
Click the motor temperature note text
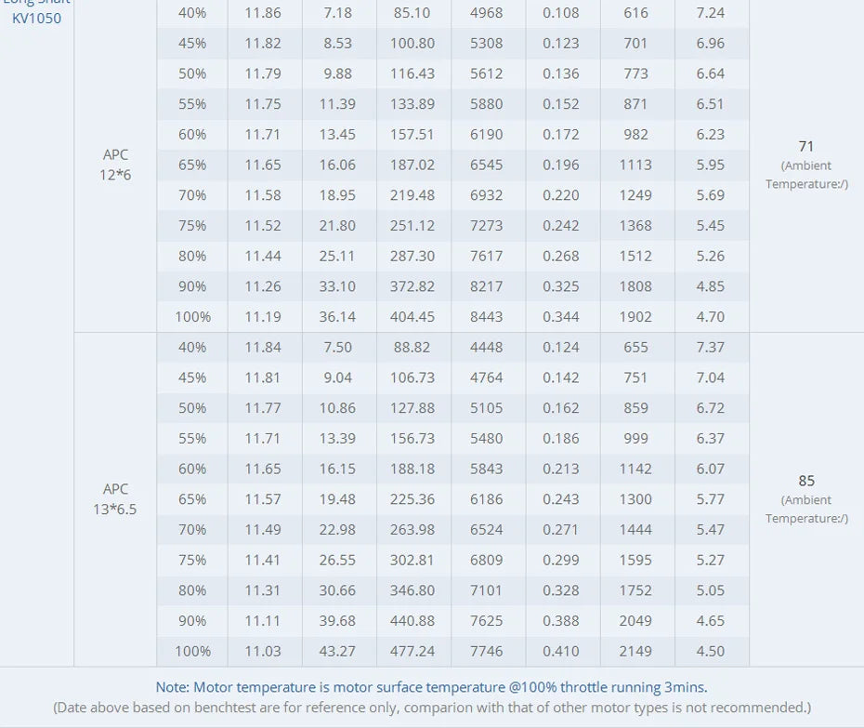pyautogui.click(x=431, y=687)
